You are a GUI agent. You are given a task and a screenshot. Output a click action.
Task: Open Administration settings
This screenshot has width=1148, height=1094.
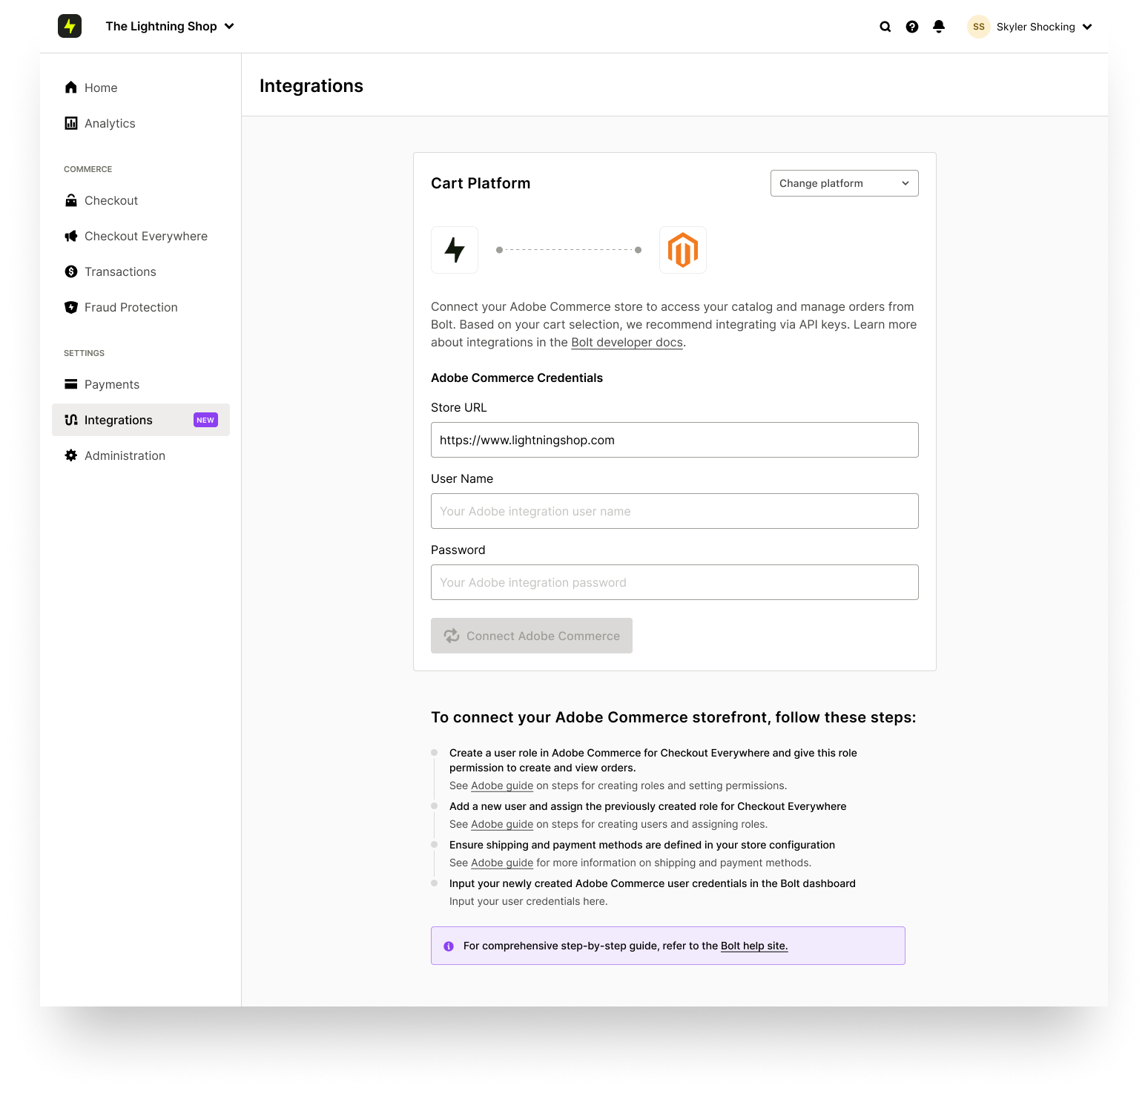(141, 455)
